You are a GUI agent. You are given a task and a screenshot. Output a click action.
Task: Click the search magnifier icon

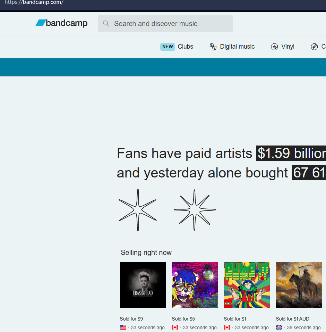pyautogui.click(x=106, y=24)
